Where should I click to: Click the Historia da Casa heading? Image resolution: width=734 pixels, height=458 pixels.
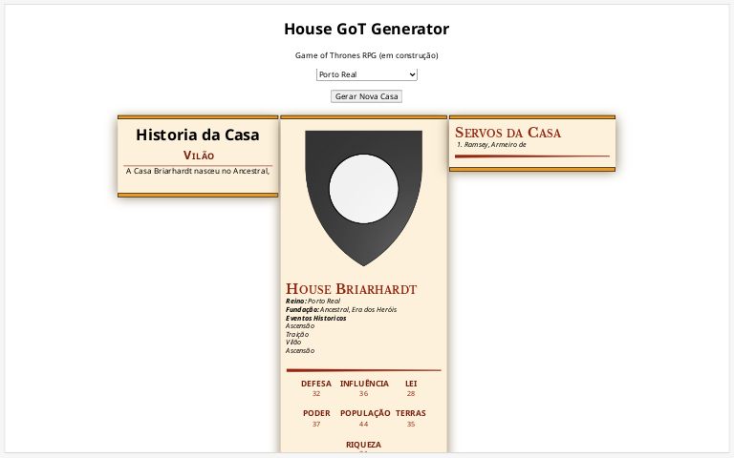(198, 135)
